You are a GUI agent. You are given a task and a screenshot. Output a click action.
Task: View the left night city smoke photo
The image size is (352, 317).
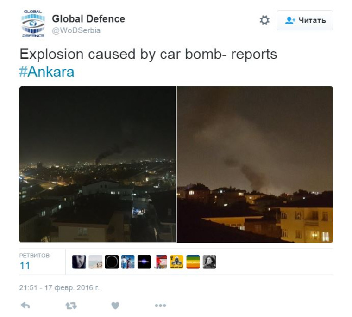pos(98,164)
